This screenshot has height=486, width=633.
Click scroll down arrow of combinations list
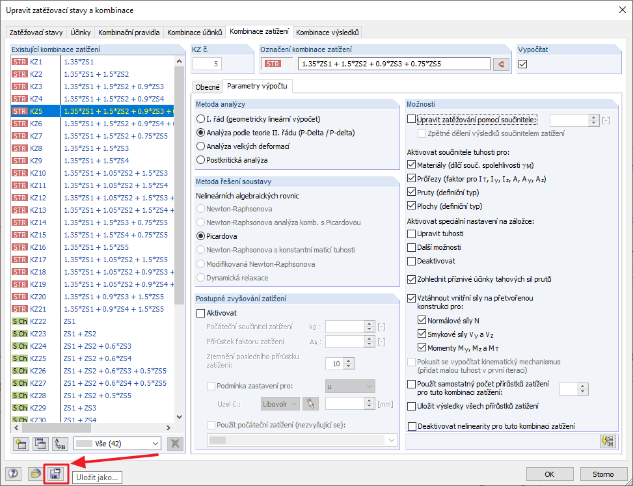pyautogui.click(x=180, y=417)
